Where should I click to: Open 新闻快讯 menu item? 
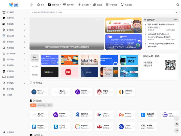coord(69,5)
